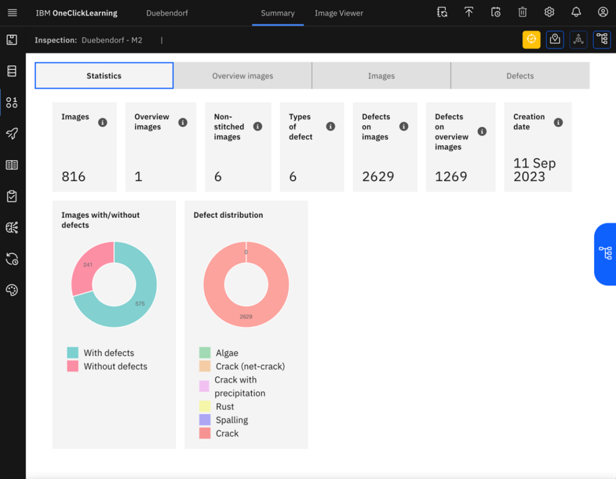Select the clipboard checklist icon in the sidebar
The width and height of the screenshot is (616, 479).
coord(12,196)
